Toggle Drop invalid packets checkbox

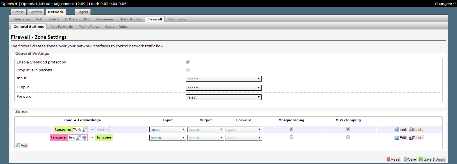[188, 70]
